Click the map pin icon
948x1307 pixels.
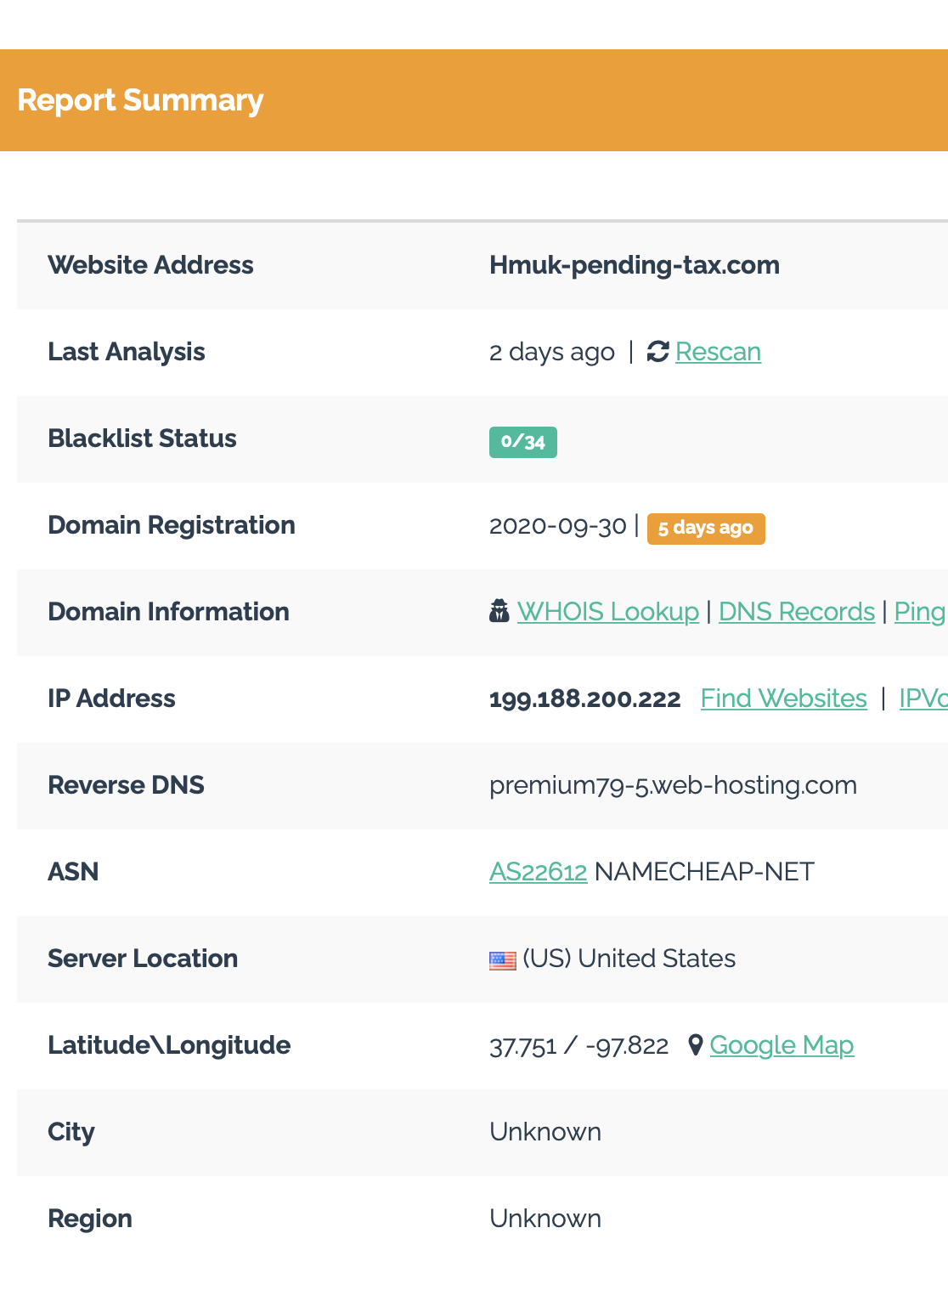(695, 1044)
